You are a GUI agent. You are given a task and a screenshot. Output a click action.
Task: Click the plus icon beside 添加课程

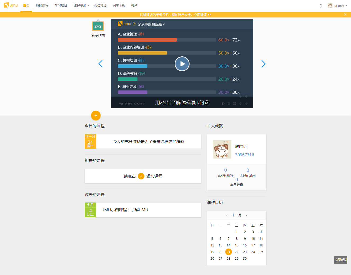click(141, 176)
